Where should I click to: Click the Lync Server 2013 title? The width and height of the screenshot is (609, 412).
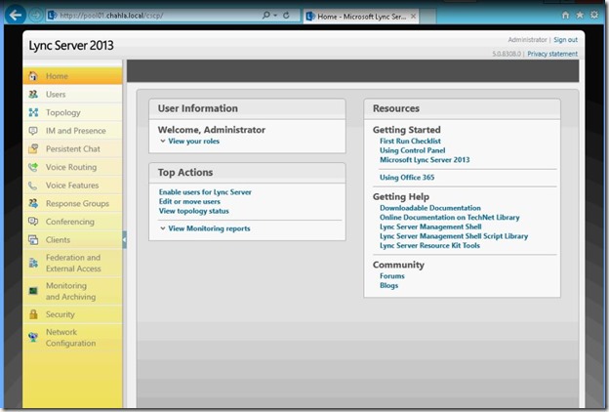pyautogui.click(x=71, y=46)
